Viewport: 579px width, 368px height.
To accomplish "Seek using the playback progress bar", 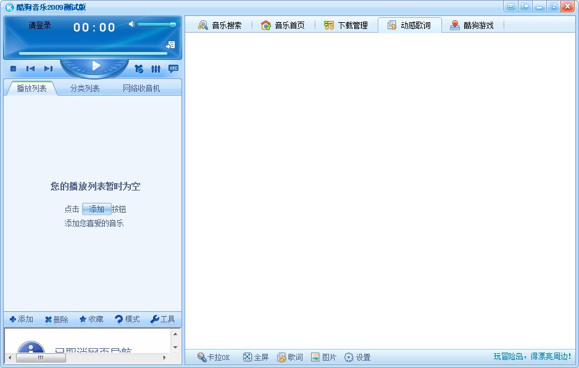I will [x=93, y=54].
